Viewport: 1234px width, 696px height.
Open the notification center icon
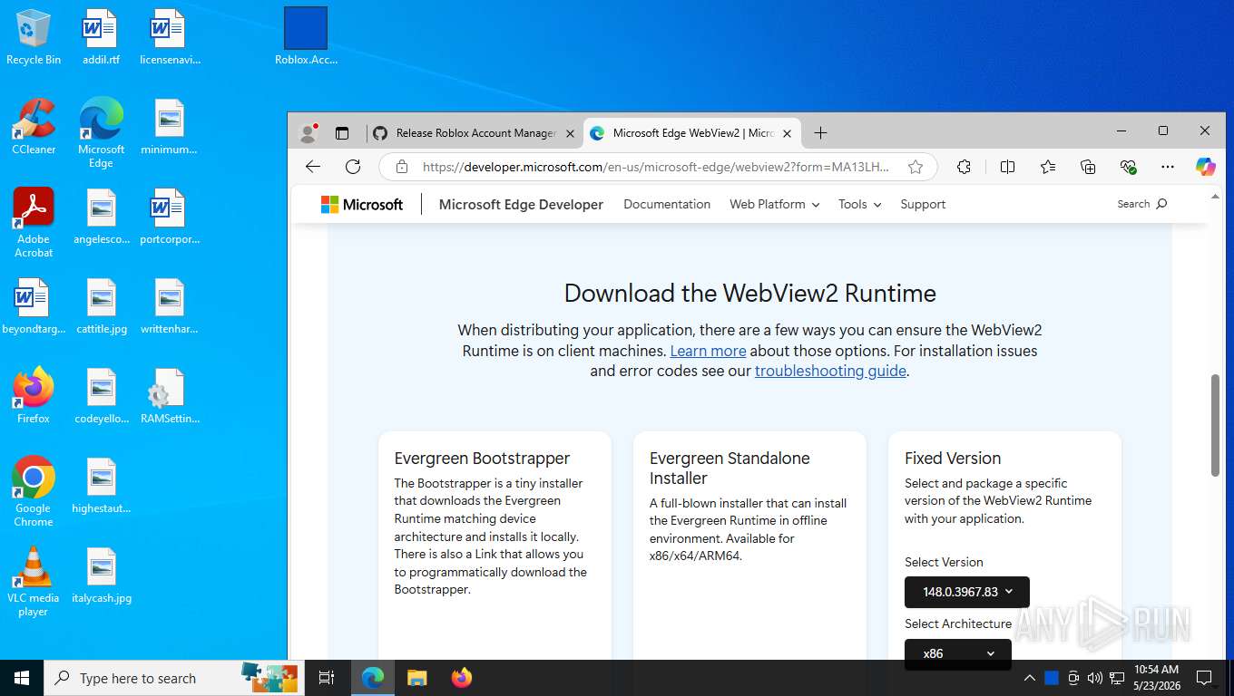[x=1204, y=678]
